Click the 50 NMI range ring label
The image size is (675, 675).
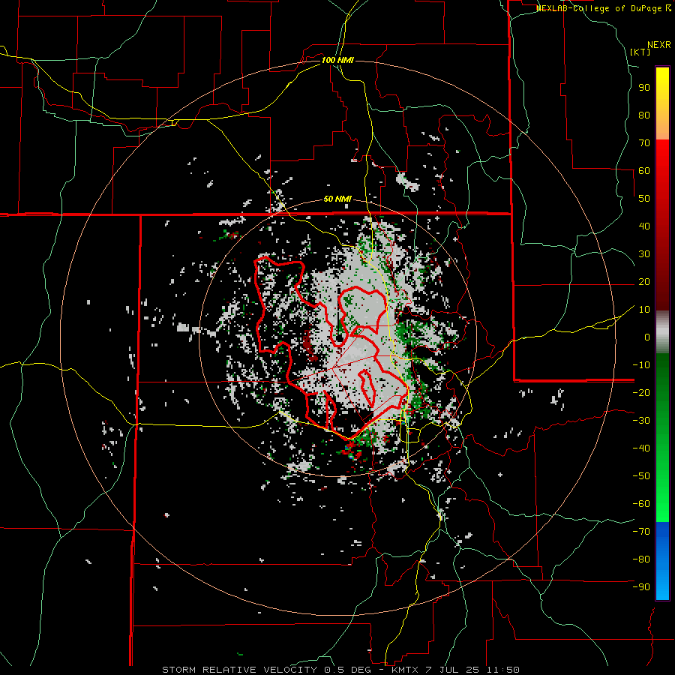pos(337,199)
